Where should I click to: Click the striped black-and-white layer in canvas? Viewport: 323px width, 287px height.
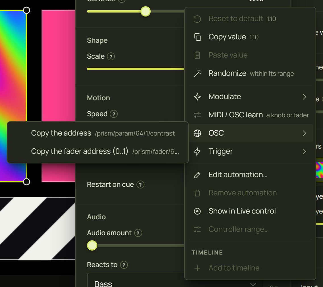tap(38, 228)
